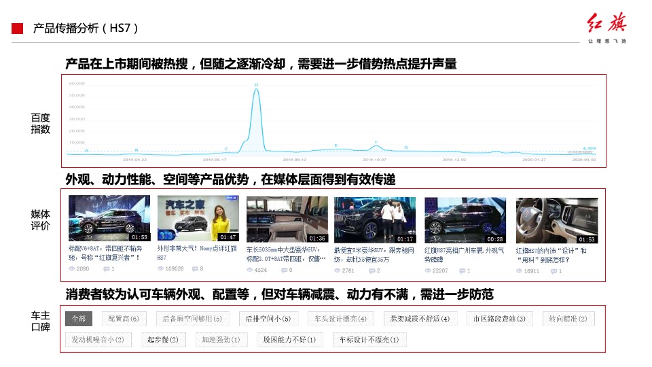Click the 媒体评价 section label

(x=40, y=220)
